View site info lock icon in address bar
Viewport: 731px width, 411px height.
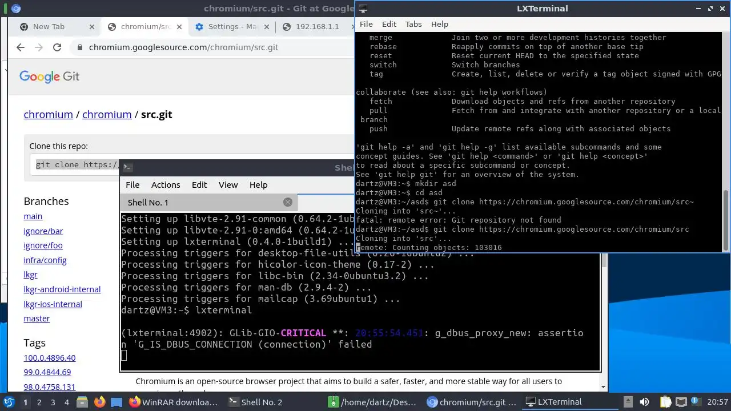tap(79, 47)
